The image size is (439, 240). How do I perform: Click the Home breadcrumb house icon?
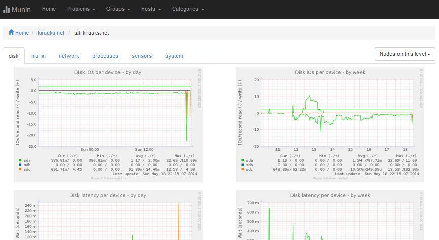click(x=11, y=33)
